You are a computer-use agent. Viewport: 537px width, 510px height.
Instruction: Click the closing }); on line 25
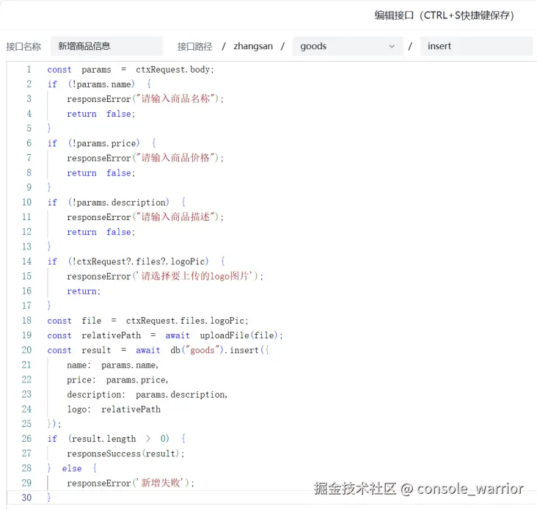click(54, 424)
